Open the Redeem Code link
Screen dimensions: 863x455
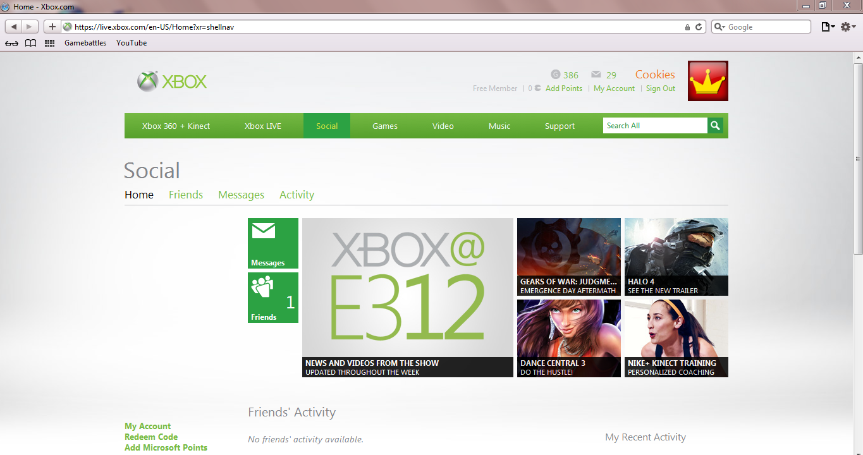click(151, 437)
